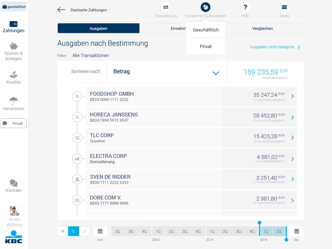Select quarter 3Q of 2014
The image size is (332, 249).
[239, 231]
